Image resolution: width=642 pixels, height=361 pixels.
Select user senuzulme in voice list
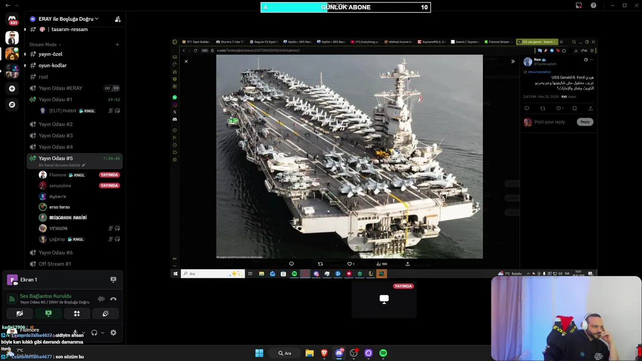click(x=79, y=186)
